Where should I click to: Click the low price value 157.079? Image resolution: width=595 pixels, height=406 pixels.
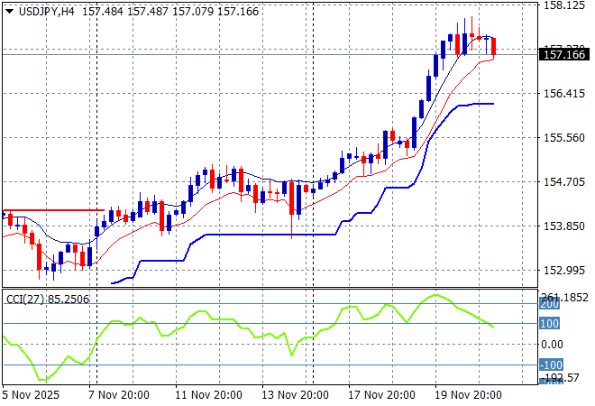pyautogui.click(x=193, y=12)
